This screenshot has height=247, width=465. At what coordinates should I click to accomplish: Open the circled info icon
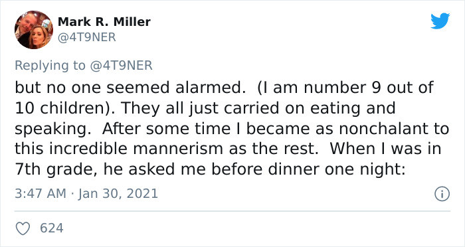coord(442,194)
